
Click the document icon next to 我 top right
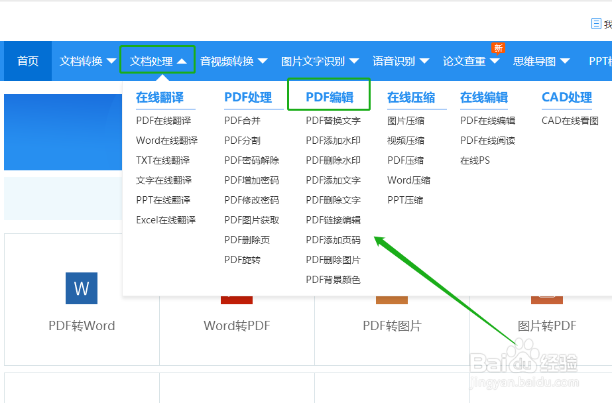coord(595,23)
